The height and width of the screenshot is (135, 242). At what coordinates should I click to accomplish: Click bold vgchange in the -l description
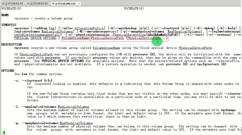(228, 110)
